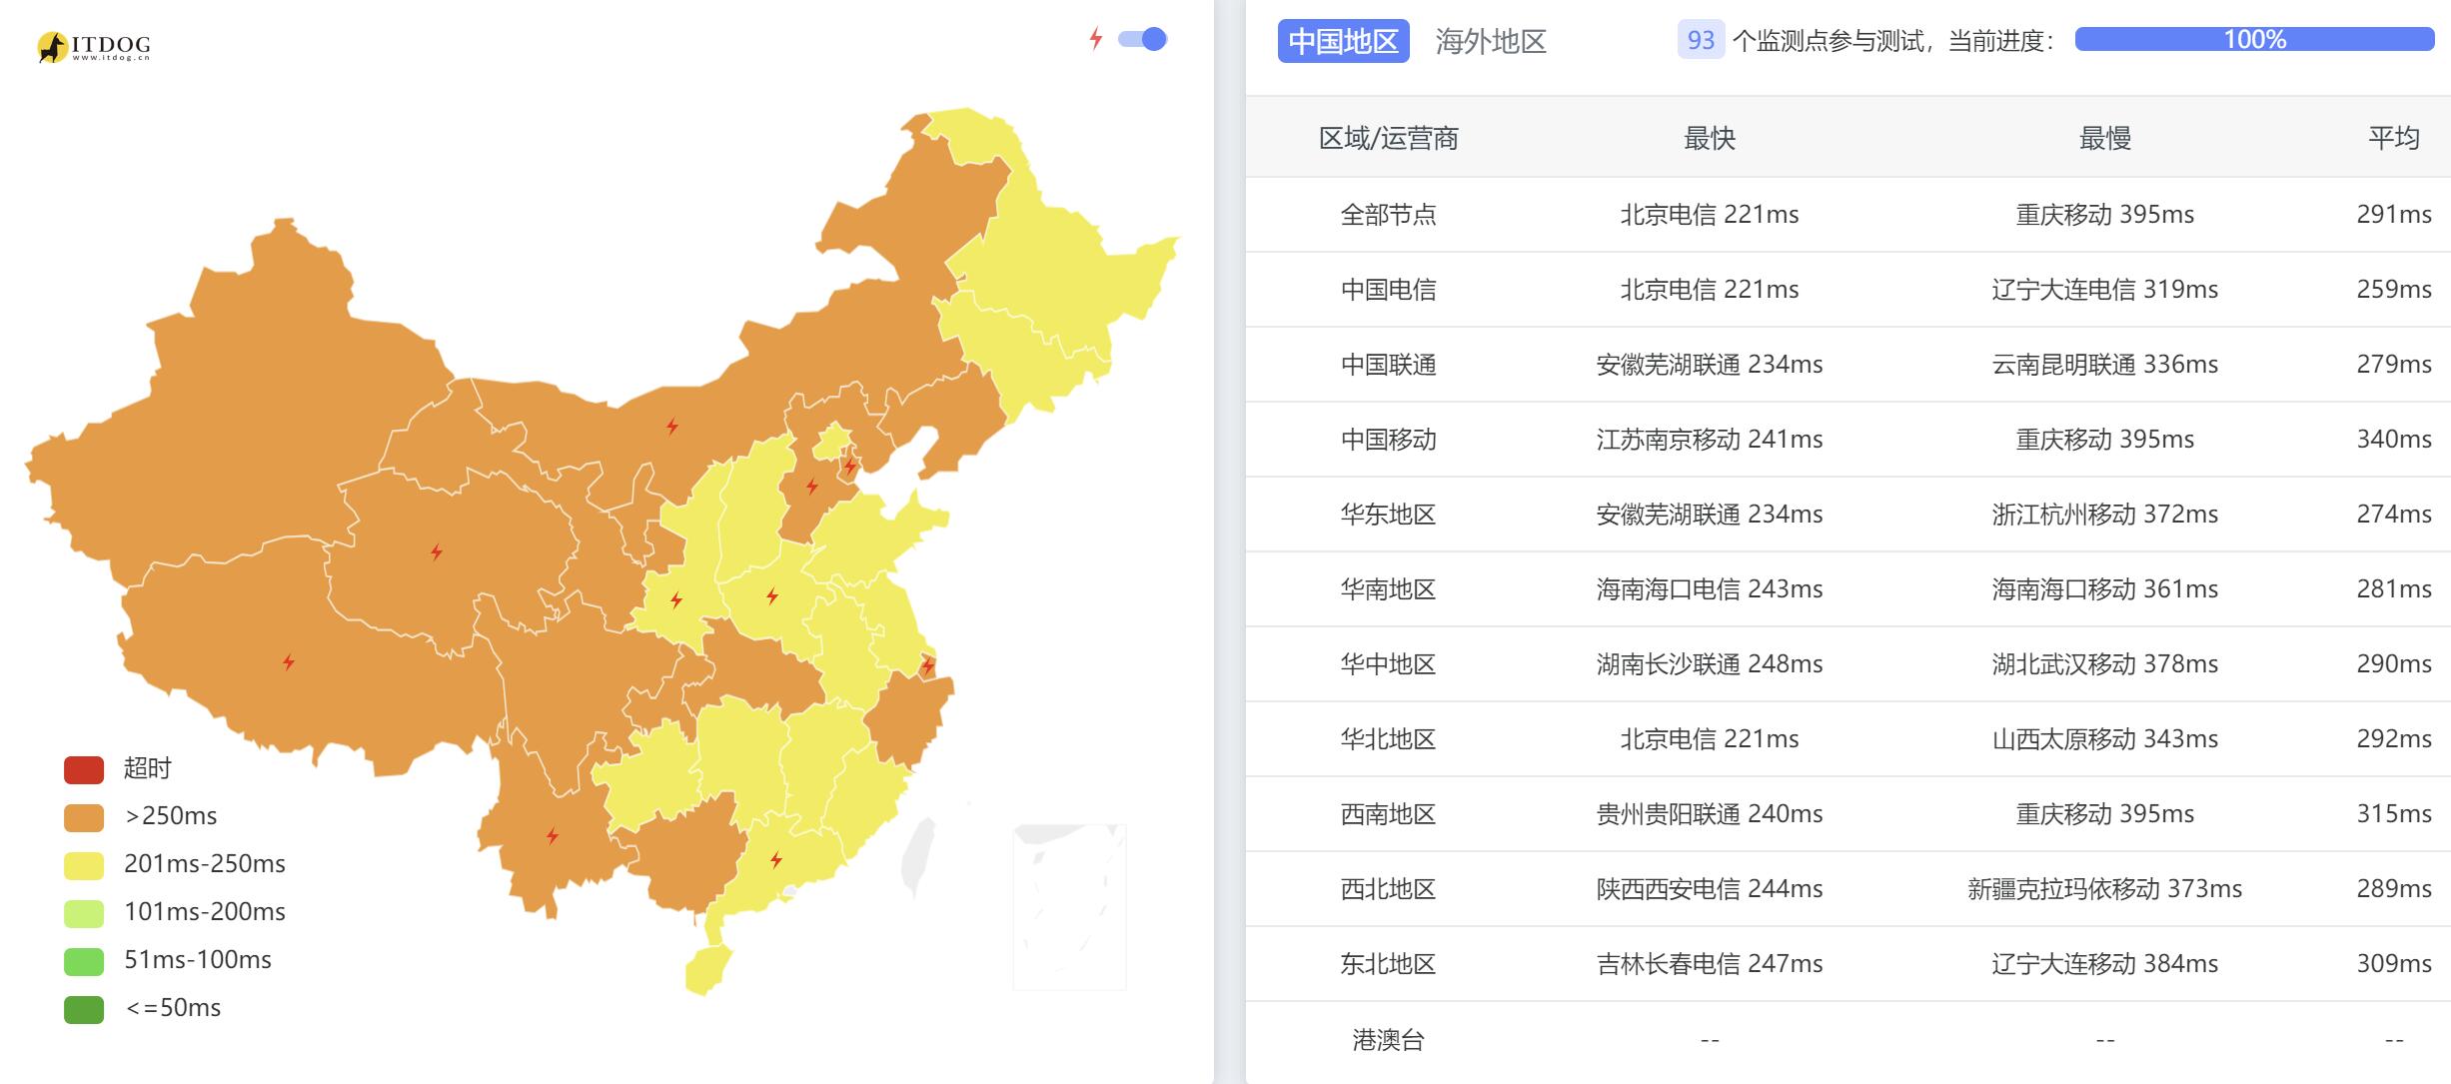Select the 东北地区 row label
This screenshot has height=1084, width=2451.
click(1389, 963)
